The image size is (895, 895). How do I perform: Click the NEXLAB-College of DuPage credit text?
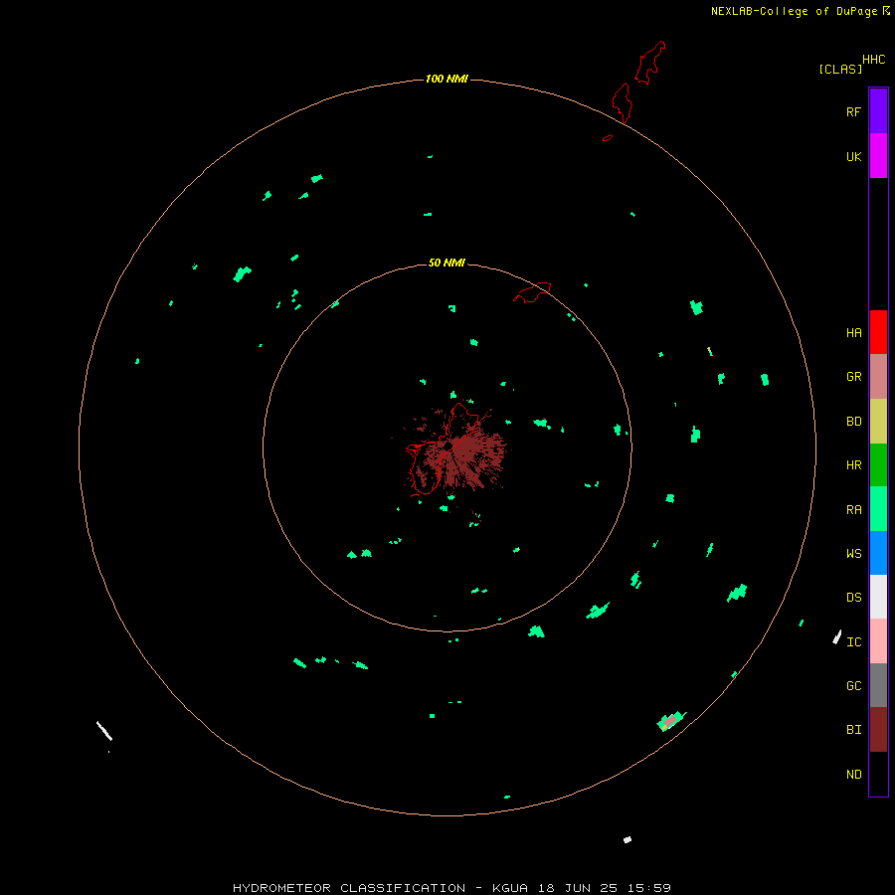tap(794, 11)
